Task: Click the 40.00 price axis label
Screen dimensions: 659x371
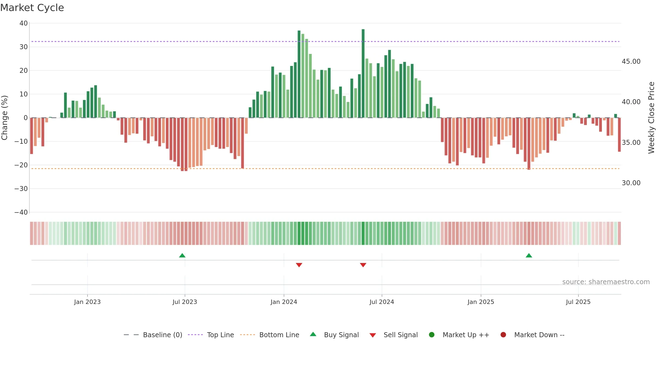Action: (x=631, y=102)
